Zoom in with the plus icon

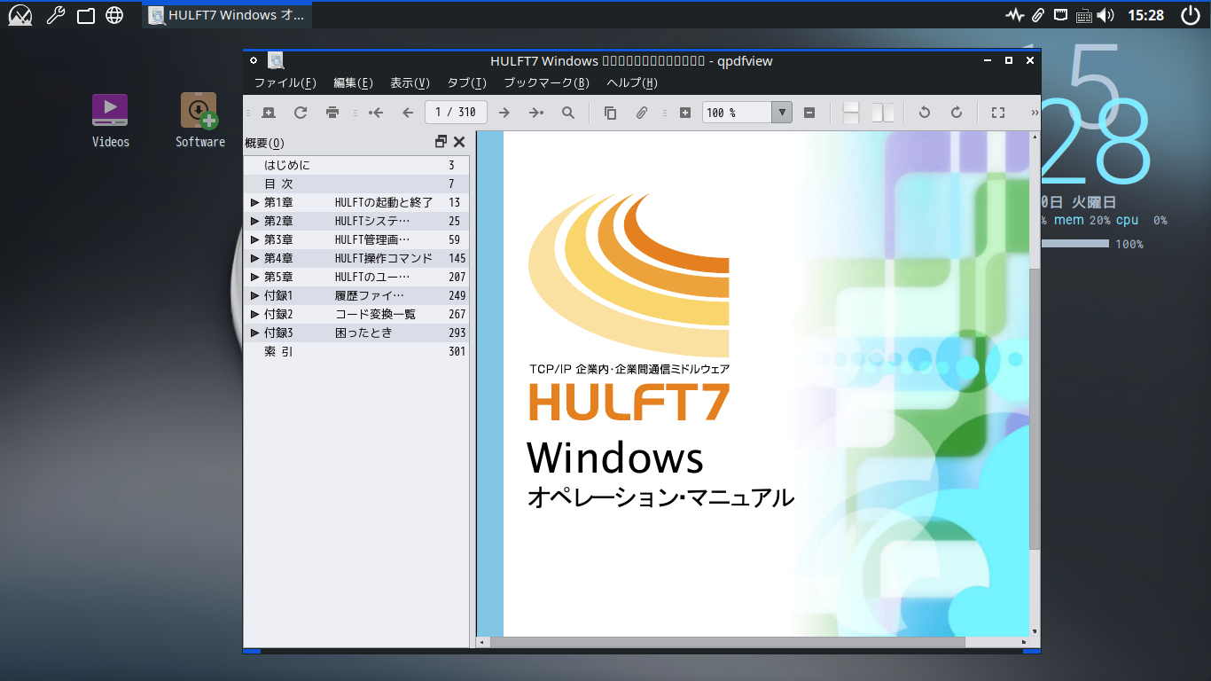(684, 113)
